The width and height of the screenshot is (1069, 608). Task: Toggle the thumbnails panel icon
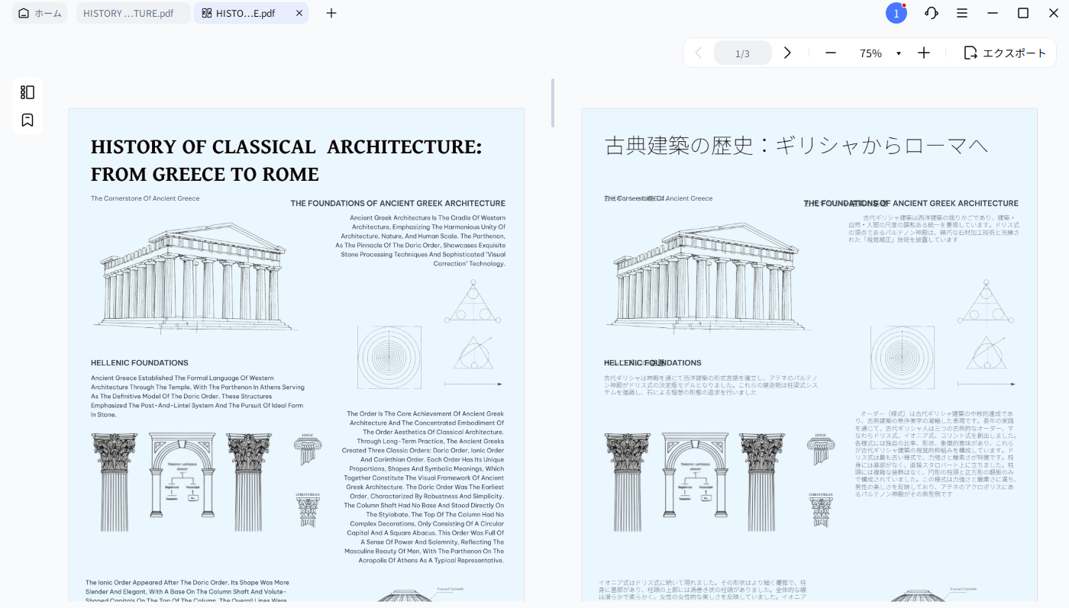tap(27, 92)
